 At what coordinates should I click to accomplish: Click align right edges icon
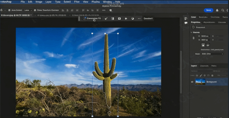pyautogui.click(x=72, y=10)
